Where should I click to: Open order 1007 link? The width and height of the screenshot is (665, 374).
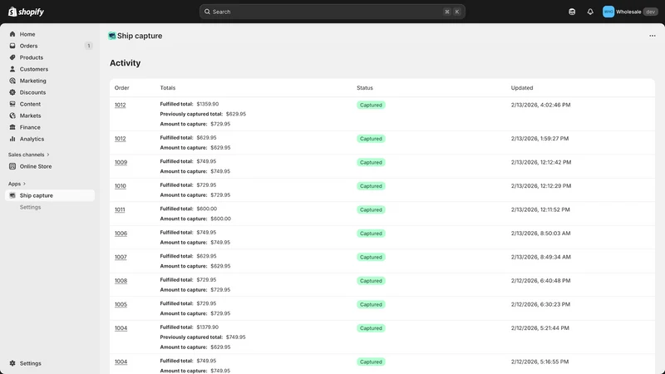pyautogui.click(x=121, y=258)
